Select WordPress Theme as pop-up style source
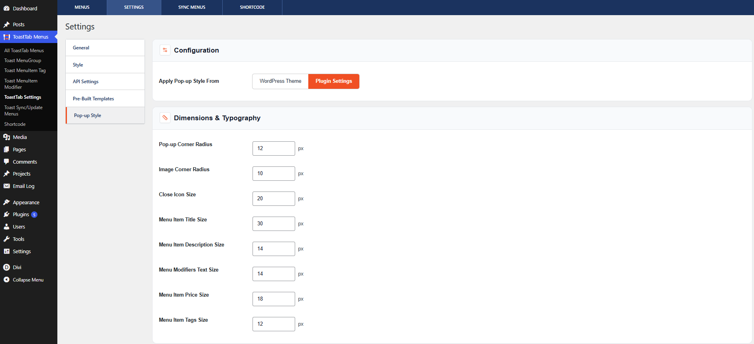This screenshot has height=344, width=754. pyautogui.click(x=280, y=81)
